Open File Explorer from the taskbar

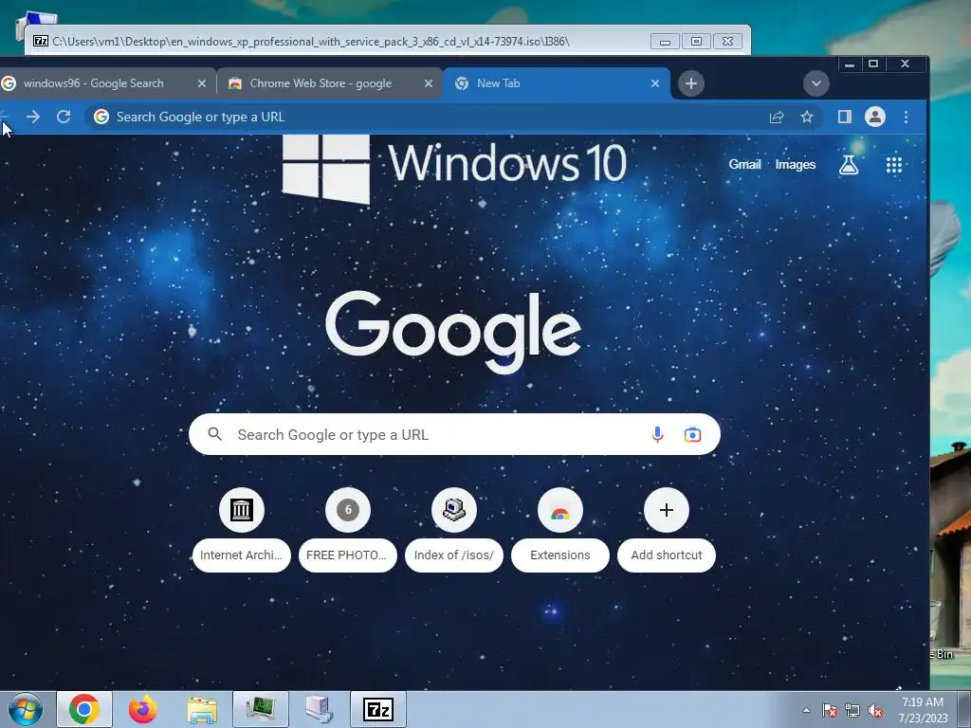pyautogui.click(x=202, y=709)
